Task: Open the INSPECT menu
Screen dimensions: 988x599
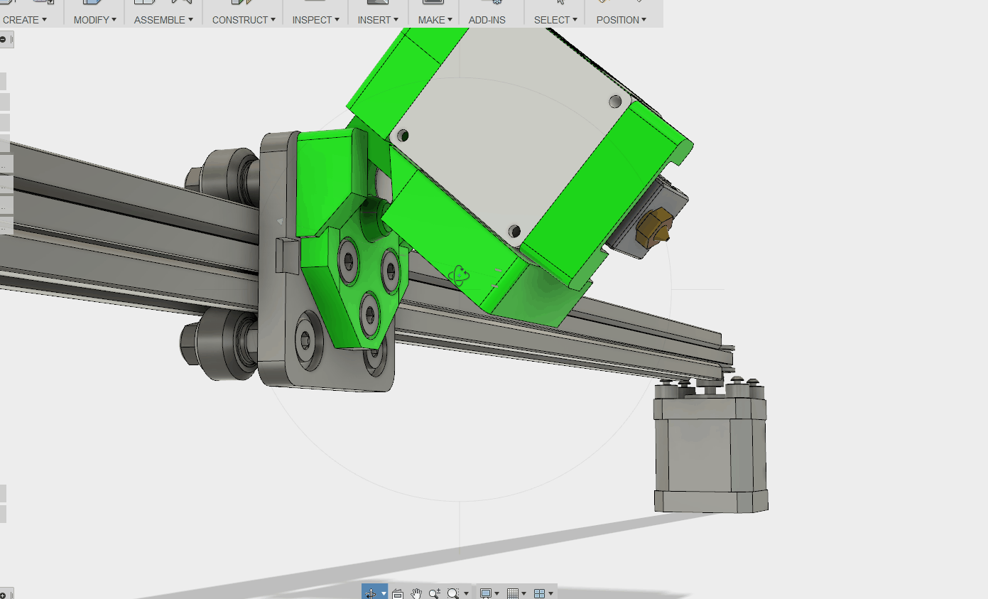Action: 315,20
